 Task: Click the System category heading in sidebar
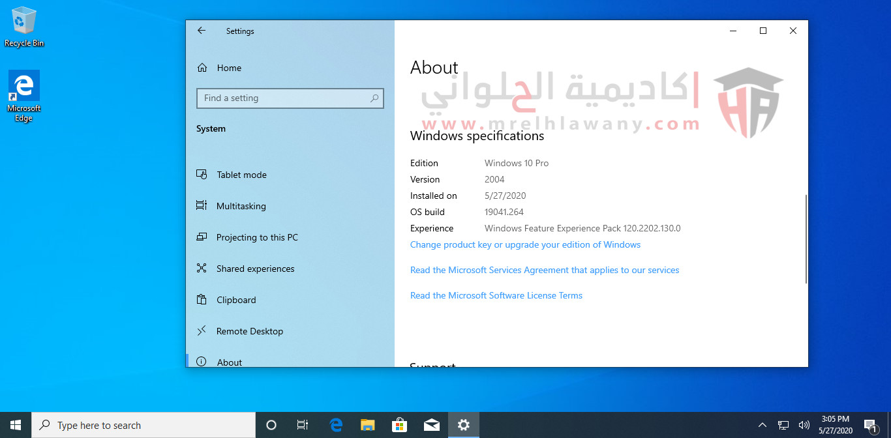click(x=211, y=128)
